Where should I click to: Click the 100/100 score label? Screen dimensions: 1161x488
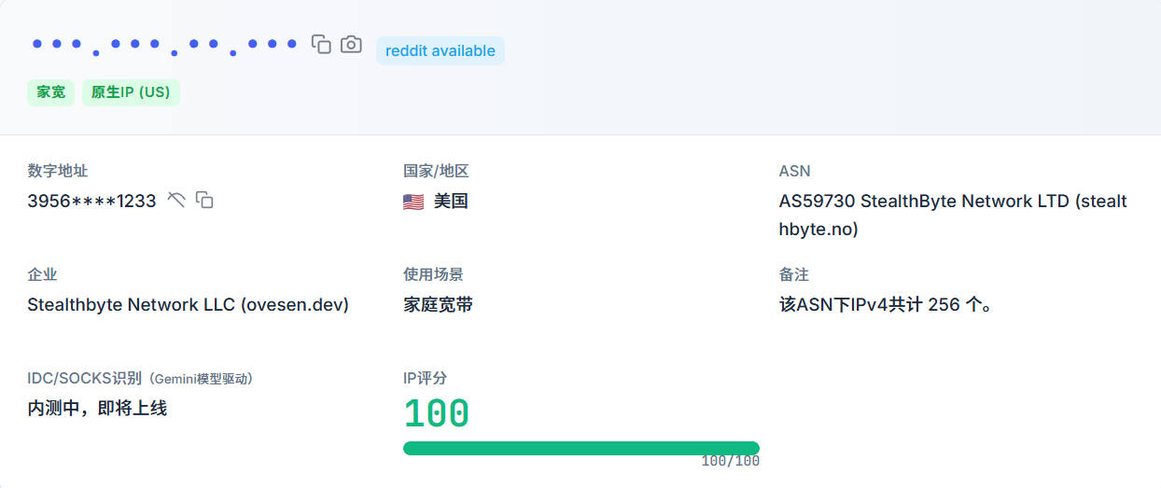730,462
